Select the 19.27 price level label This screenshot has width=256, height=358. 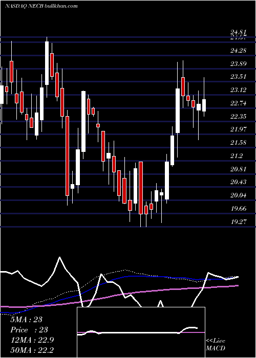tap(239, 221)
